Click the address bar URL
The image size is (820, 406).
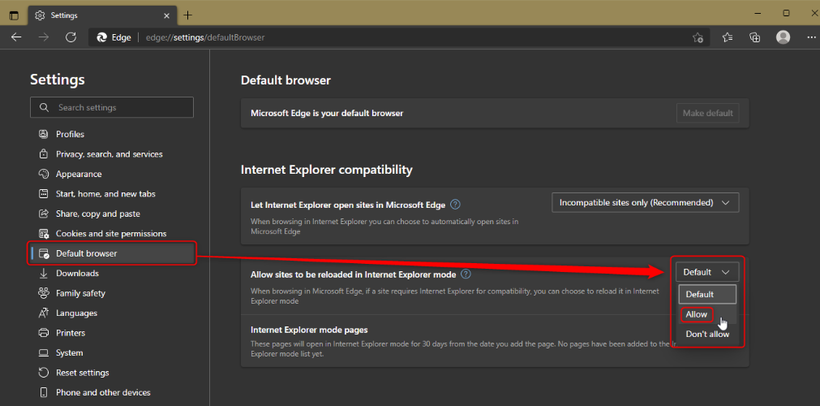(205, 37)
